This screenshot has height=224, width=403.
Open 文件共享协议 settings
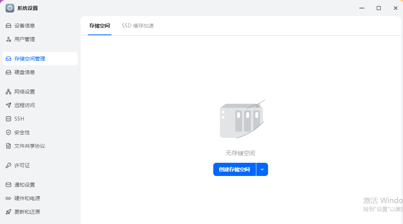pos(29,146)
